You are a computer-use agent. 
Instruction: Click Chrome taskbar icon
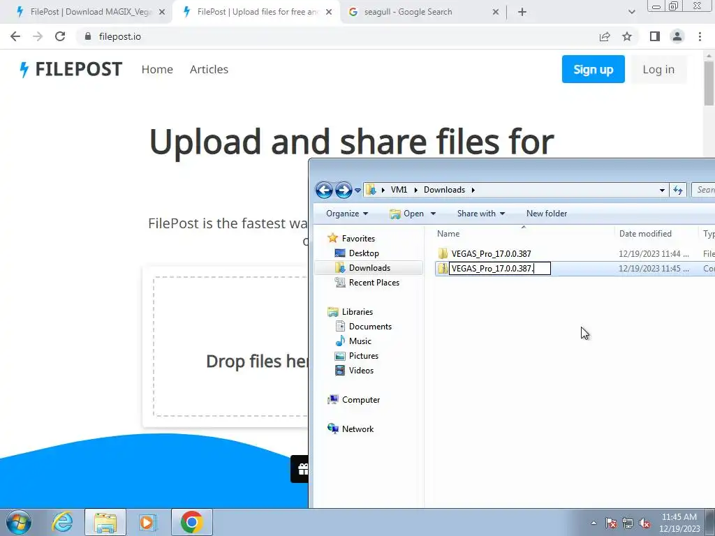click(192, 522)
